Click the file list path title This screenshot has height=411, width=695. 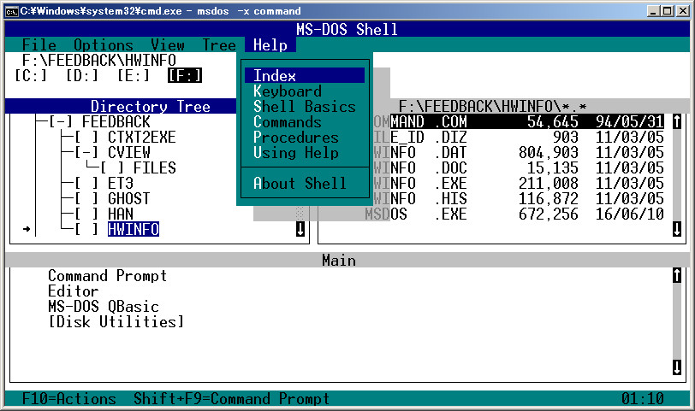click(x=492, y=106)
